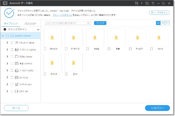Viewport: 175px width, 116px height.
Task: Click the Facebook share icon
Action: 142,3
